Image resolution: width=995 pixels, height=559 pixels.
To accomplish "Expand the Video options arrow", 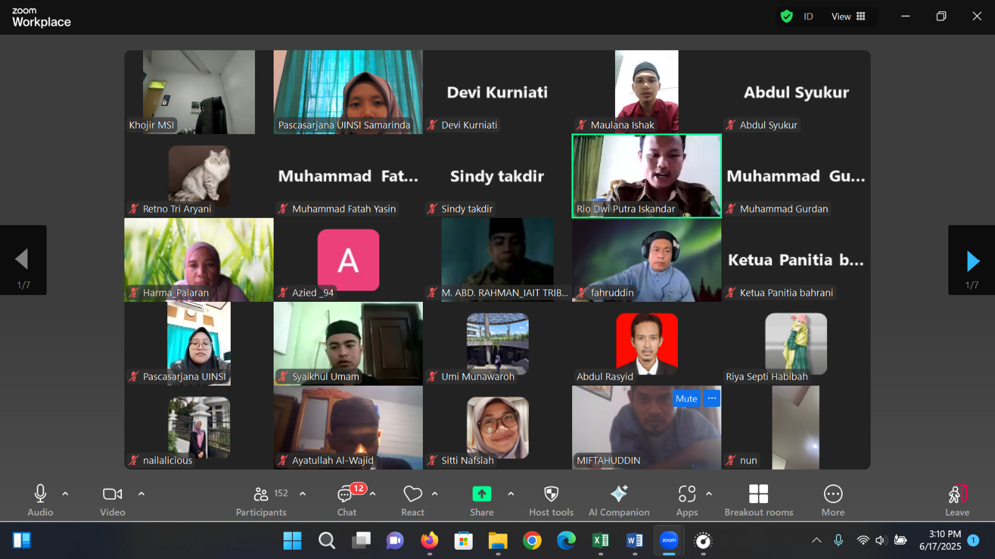I will [141, 494].
